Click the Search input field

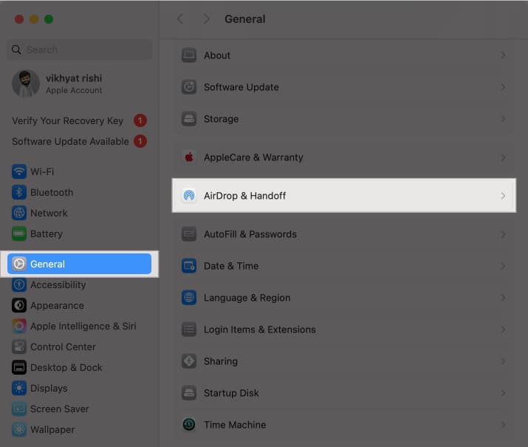[x=80, y=50]
